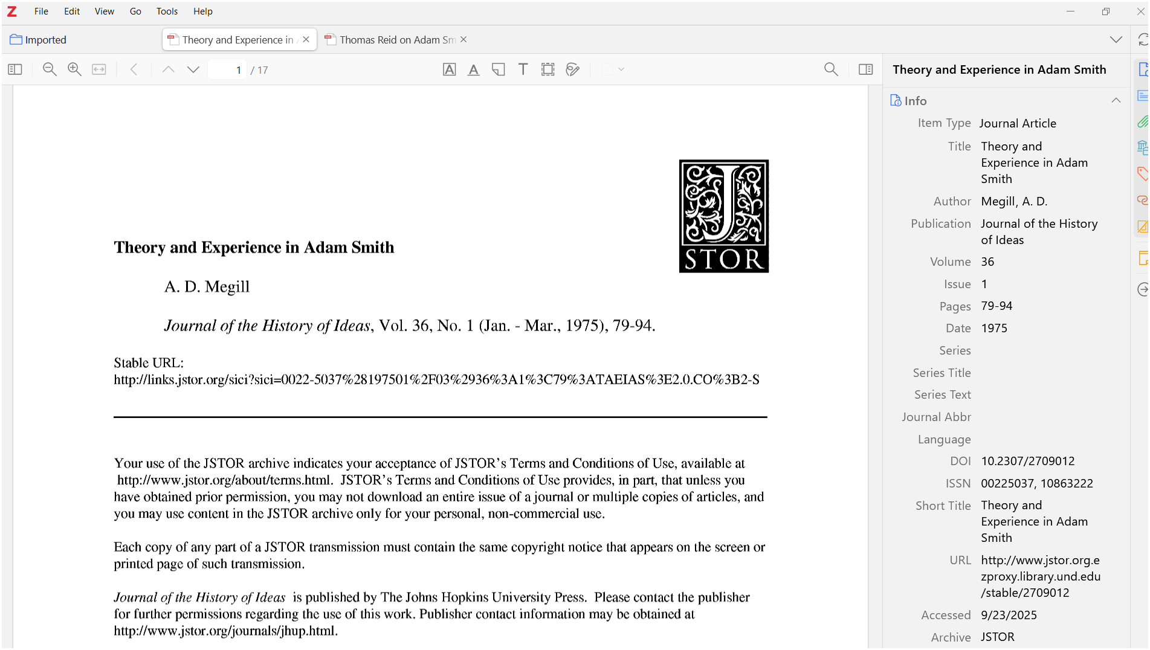Click the URL label link
Viewport: 1150px width, 650px height.
[x=960, y=560]
